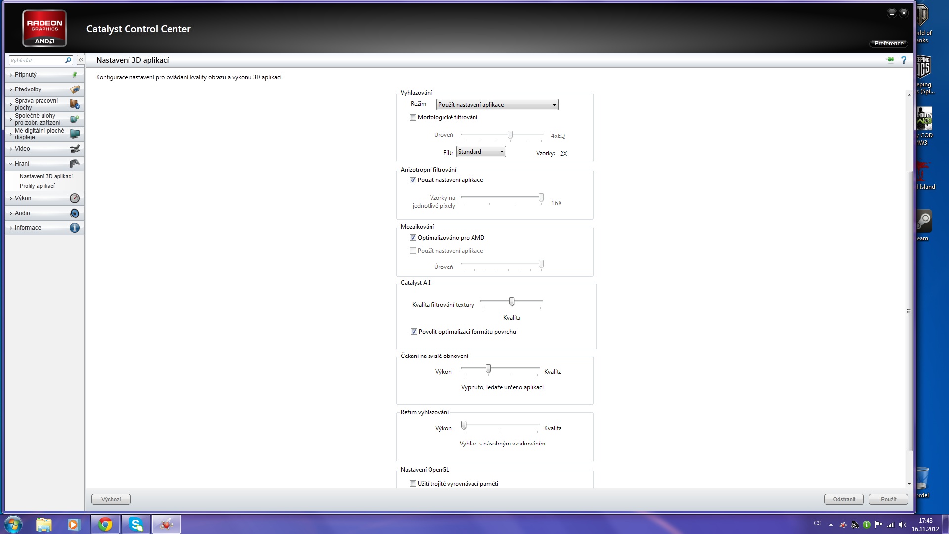Uncheck Optimalizováno pro AMD
The width and height of the screenshot is (949, 534).
tap(413, 238)
